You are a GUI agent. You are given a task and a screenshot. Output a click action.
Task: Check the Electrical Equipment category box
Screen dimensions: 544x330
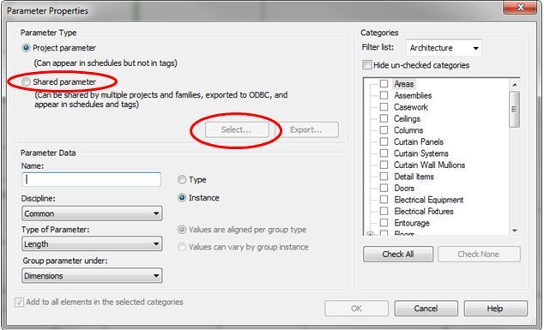point(384,200)
